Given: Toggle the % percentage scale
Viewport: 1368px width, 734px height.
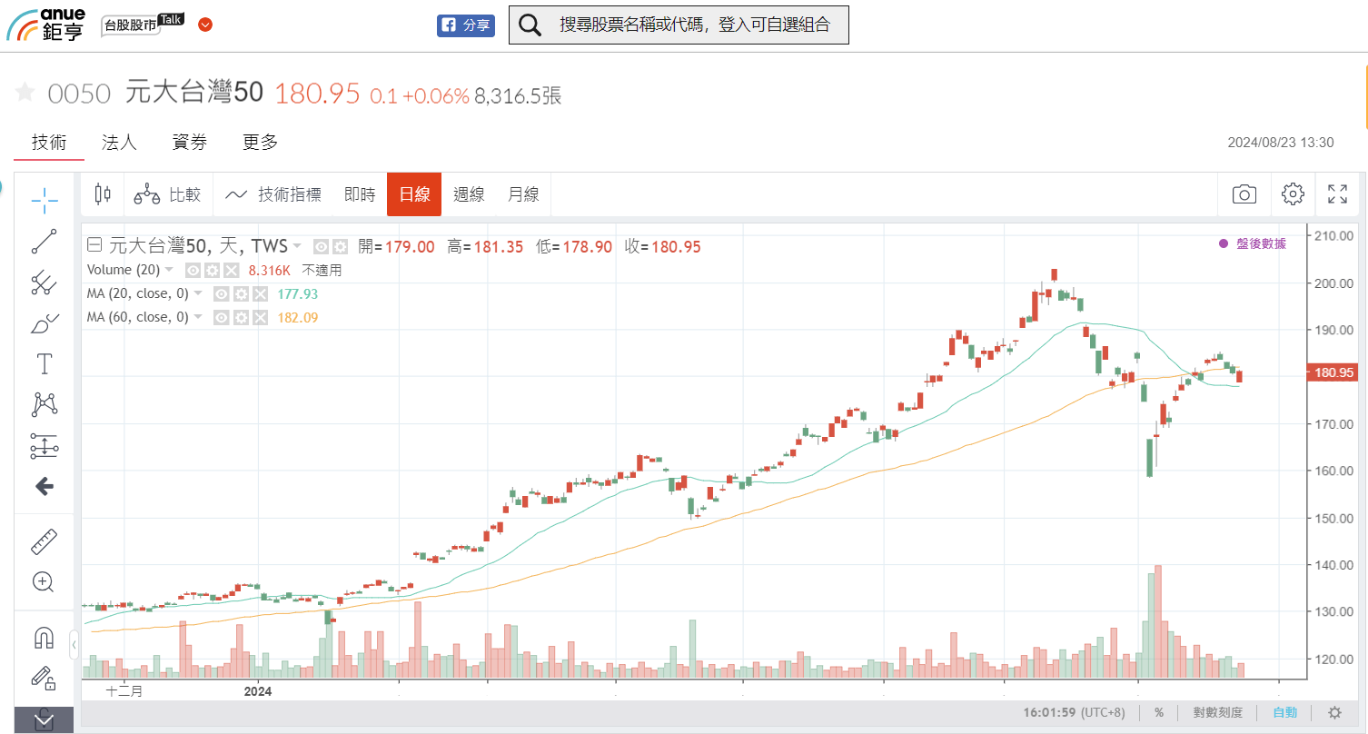Looking at the screenshot, I should tap(1159, 713).
